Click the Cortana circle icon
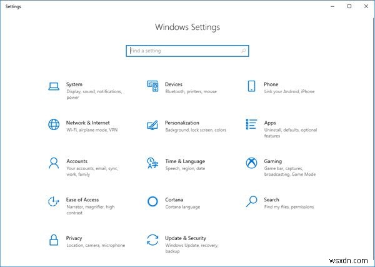The image size is (375, 267). coord(152,201)
